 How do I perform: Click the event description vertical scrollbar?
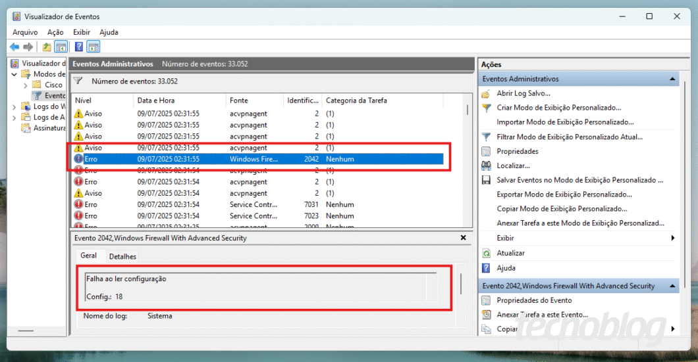click(x=461, y=283)
